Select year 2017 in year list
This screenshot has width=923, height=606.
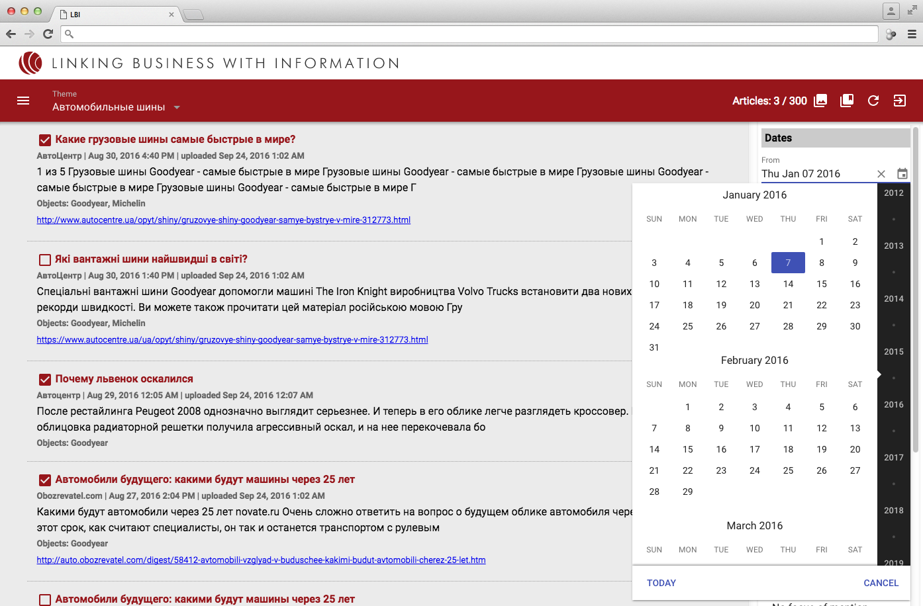tap(894, 458)
